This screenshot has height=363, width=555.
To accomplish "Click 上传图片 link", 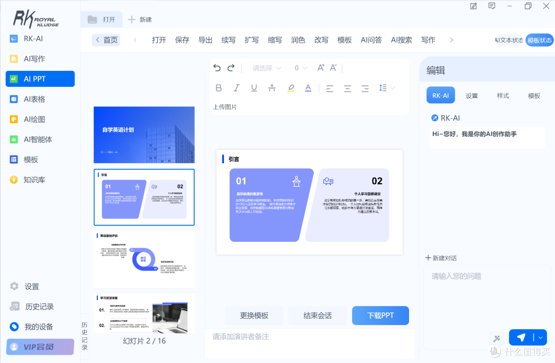I will tap(225, 107).
